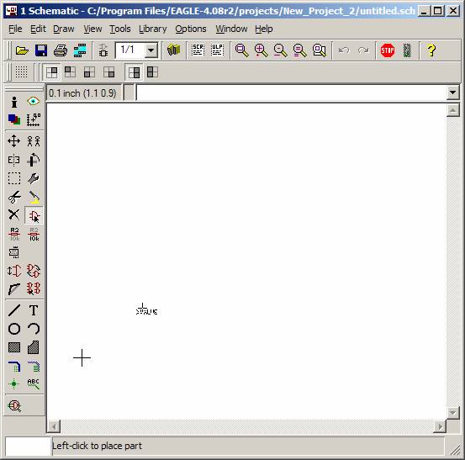Click the red STOP icon

388,50
